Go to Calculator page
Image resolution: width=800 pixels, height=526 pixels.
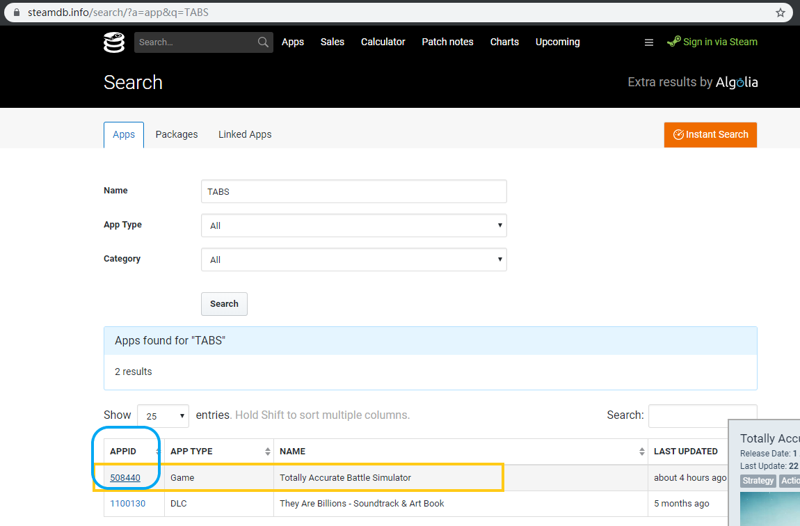[383, 42]
